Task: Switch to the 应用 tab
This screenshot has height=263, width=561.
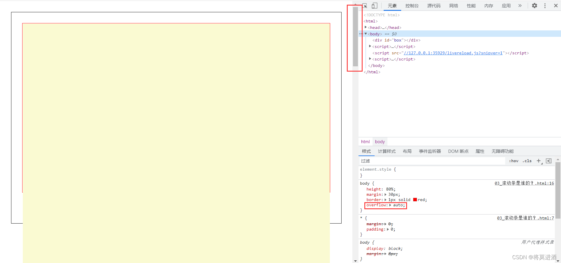Action: 506,6
